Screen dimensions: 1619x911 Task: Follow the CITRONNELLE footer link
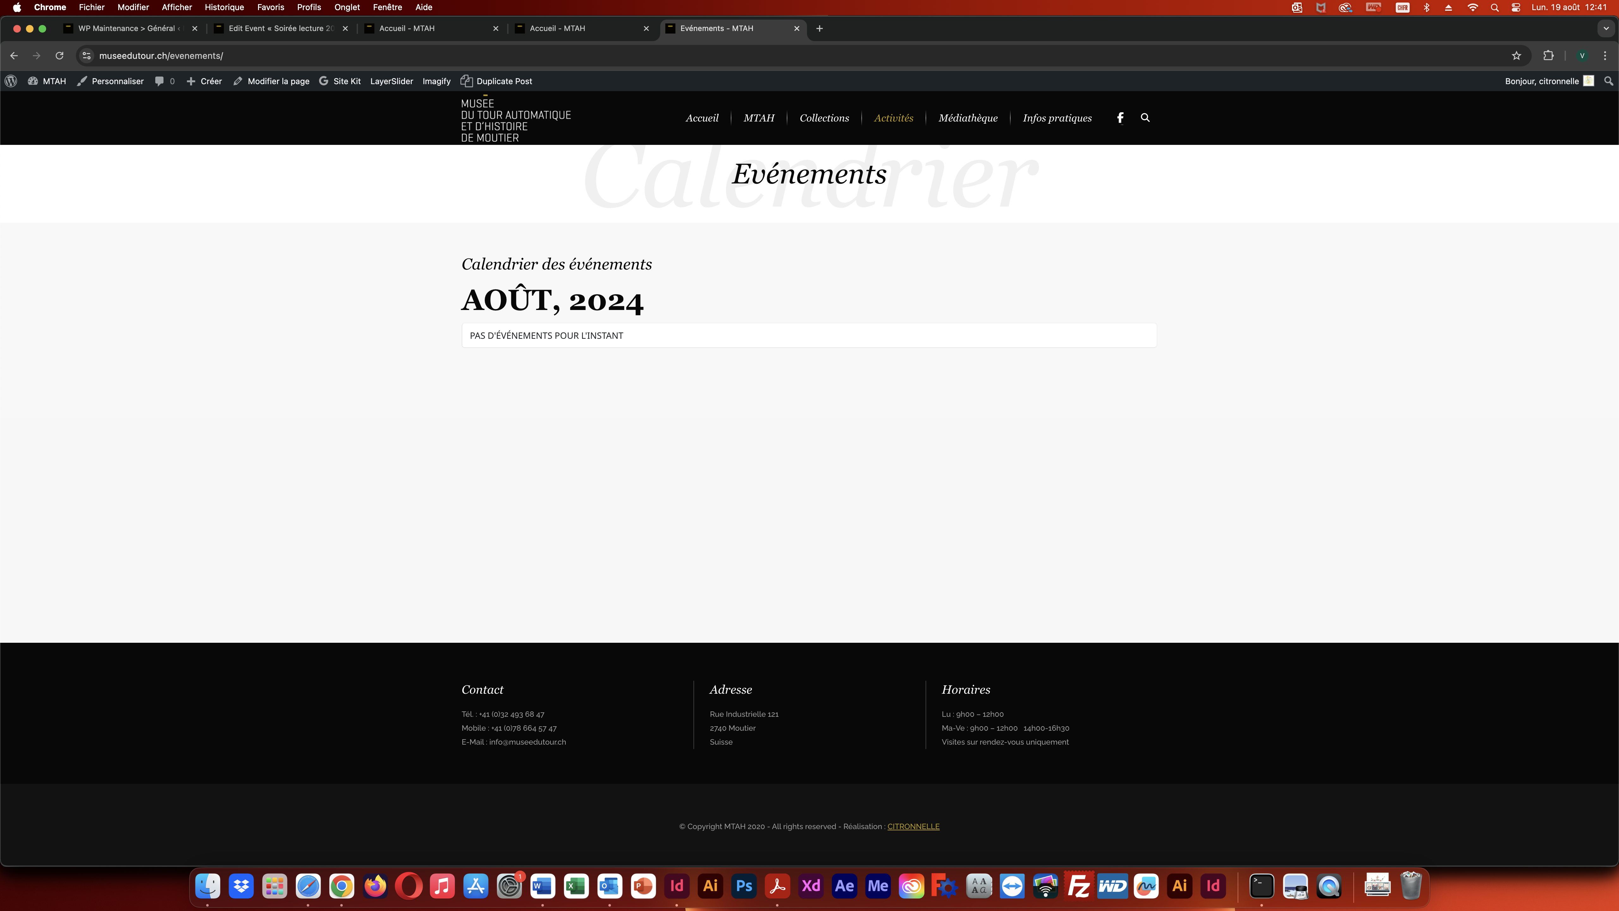(913, 827)
